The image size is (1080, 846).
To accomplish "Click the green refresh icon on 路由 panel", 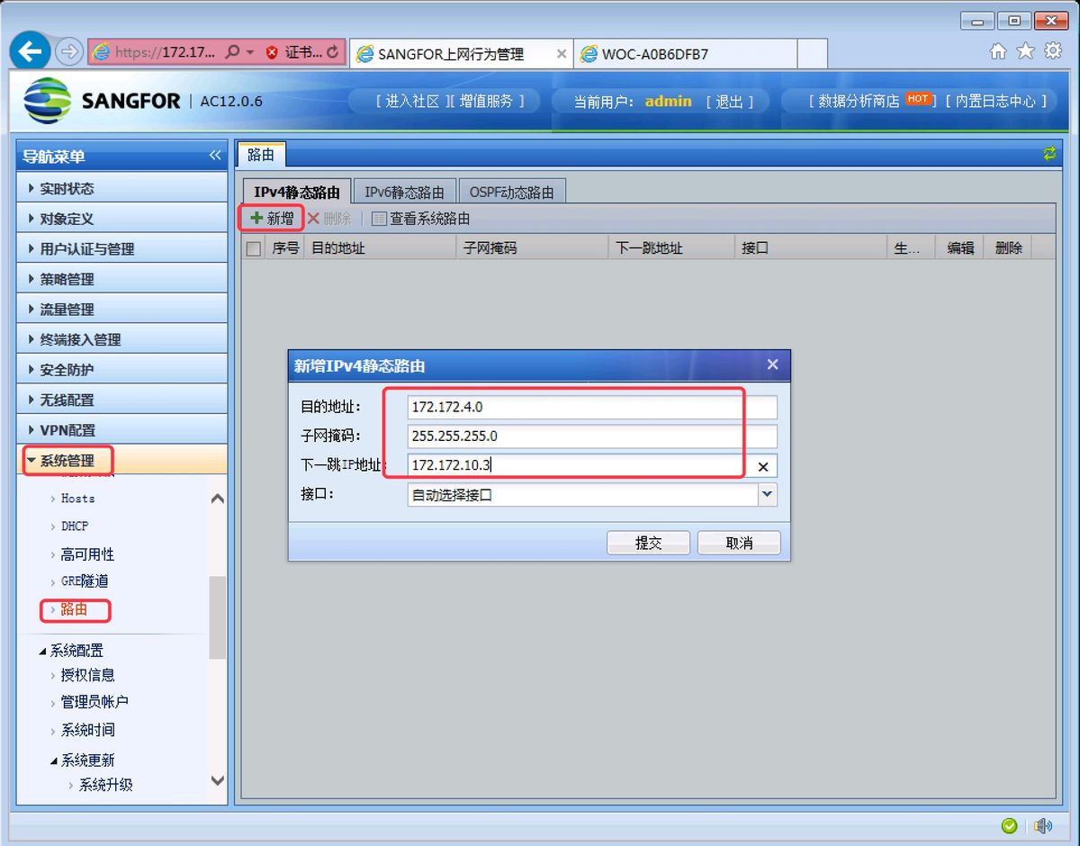I will 1049,154.
